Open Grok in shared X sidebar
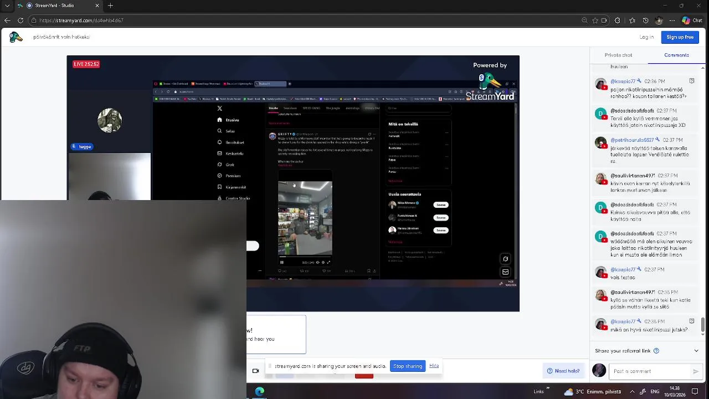Image resolution: width=709 pixels, height=399 pixels. (x=226, y=165)
